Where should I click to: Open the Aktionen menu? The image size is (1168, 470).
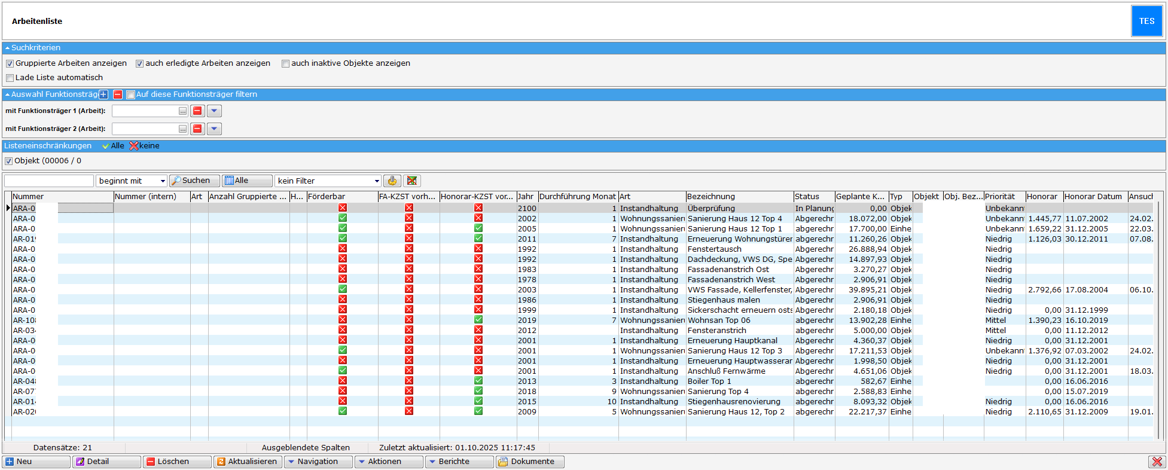pos(388,462)
